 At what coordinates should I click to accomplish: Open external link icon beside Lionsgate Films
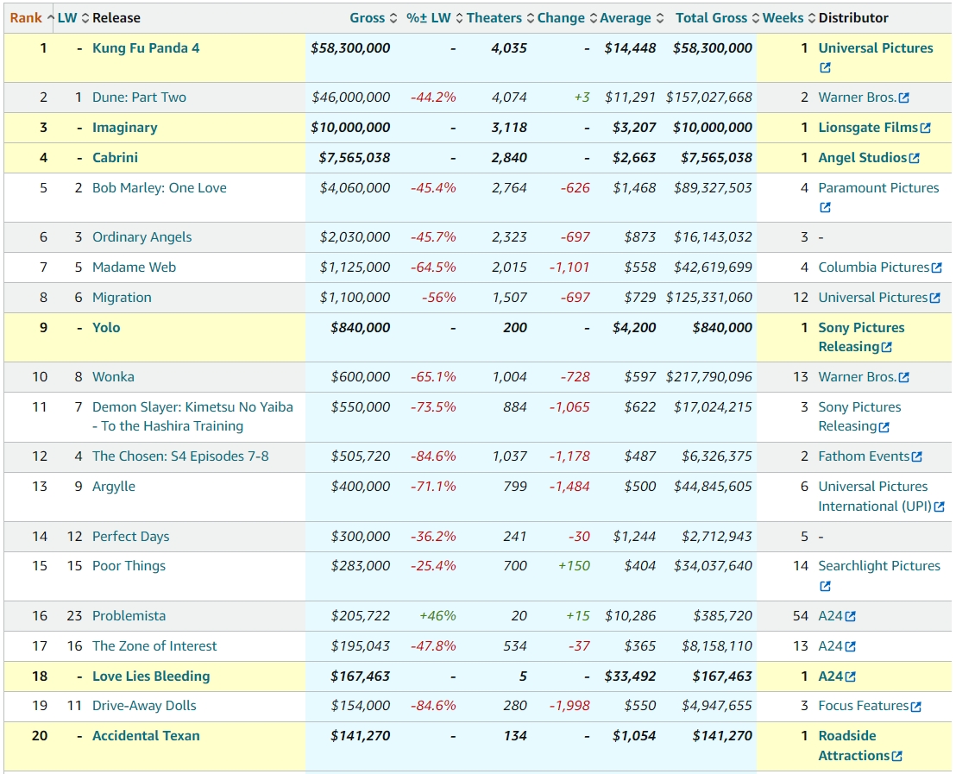(x=926, y=128)
